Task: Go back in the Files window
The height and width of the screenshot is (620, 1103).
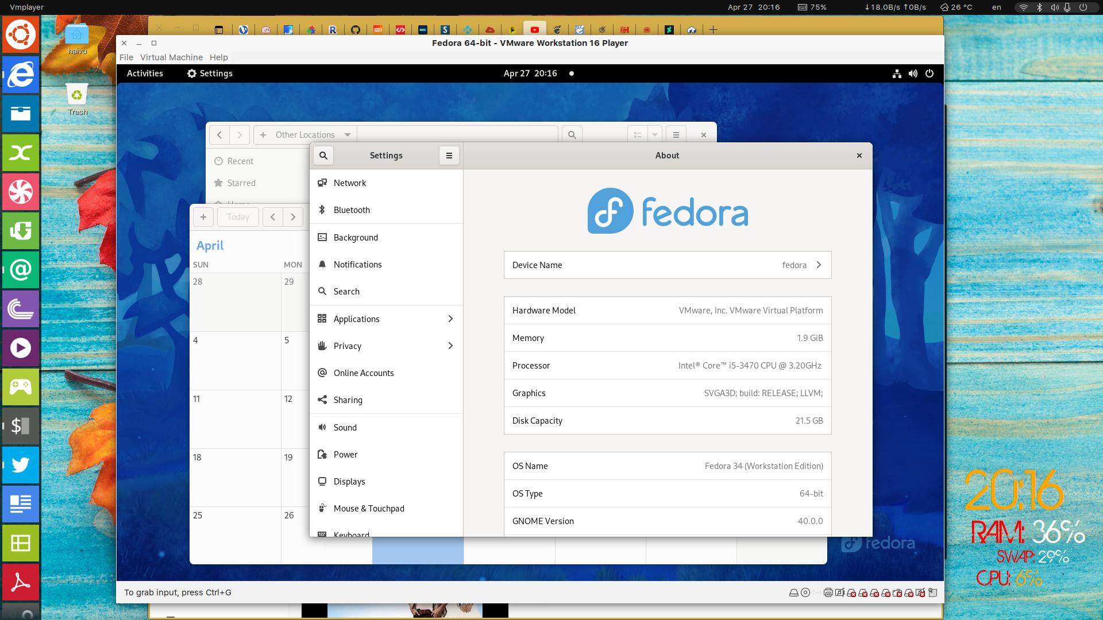Action: pos(219,135)
